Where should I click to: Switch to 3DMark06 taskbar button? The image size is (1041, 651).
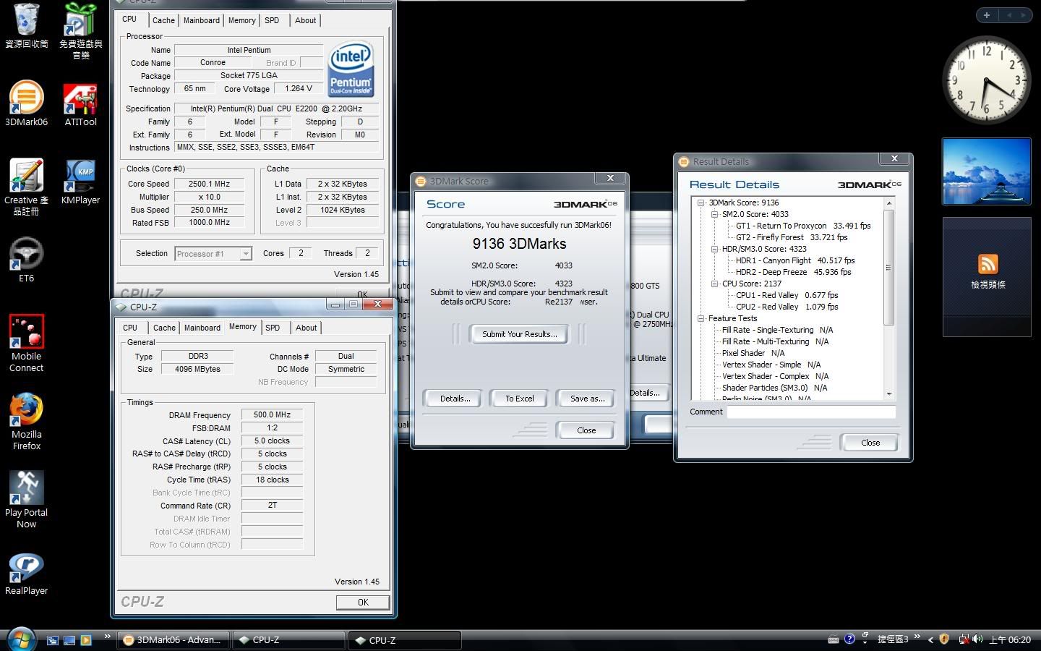pos(175,640)
